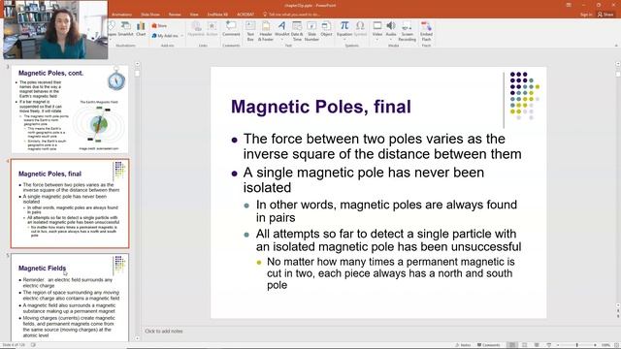Insert Date & Time

(297, 31)
